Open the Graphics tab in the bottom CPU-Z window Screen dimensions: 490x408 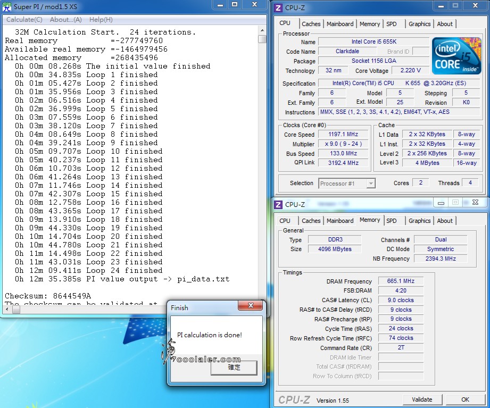pos(419,221)
